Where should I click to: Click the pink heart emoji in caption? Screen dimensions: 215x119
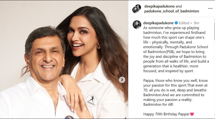[192, 114]
